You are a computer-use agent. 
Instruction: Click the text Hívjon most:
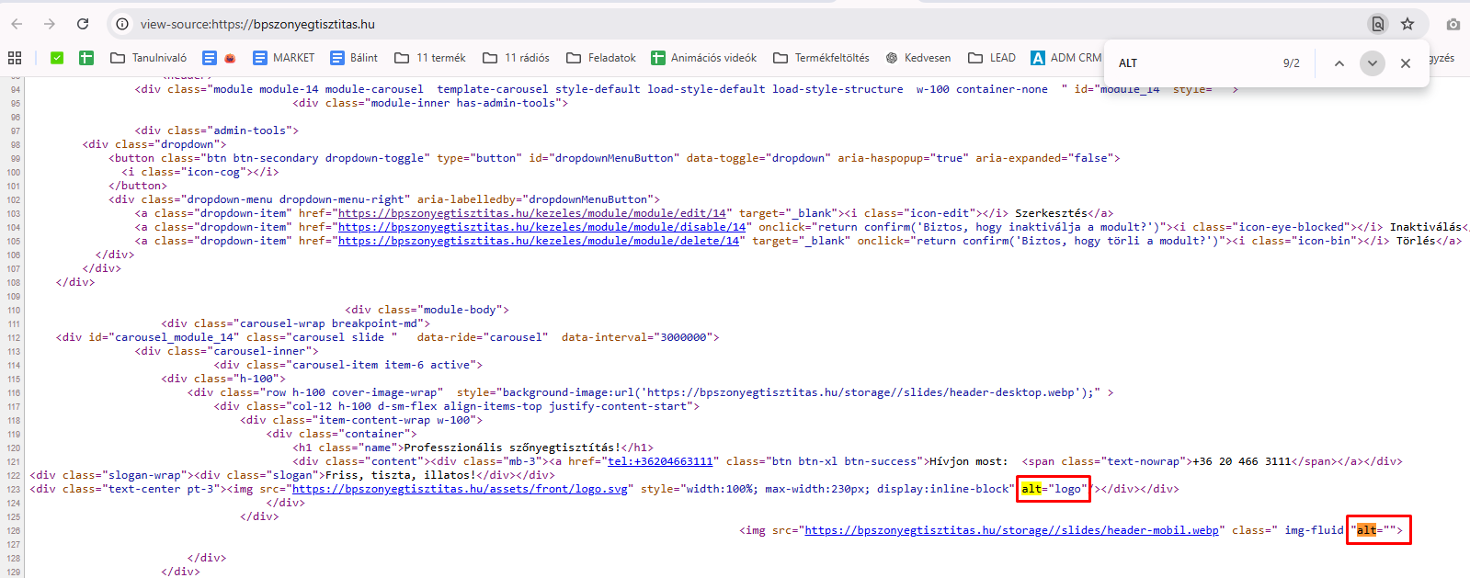(x=968, y=461)
